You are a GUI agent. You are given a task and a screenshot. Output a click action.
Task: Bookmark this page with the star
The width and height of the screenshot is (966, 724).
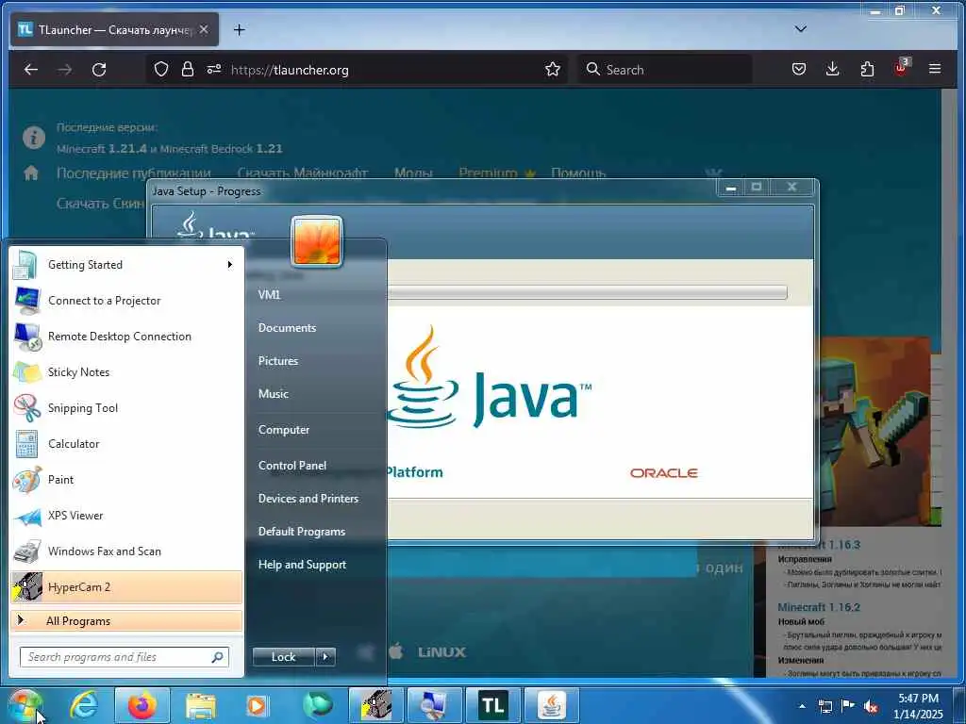tap(553, 69)
